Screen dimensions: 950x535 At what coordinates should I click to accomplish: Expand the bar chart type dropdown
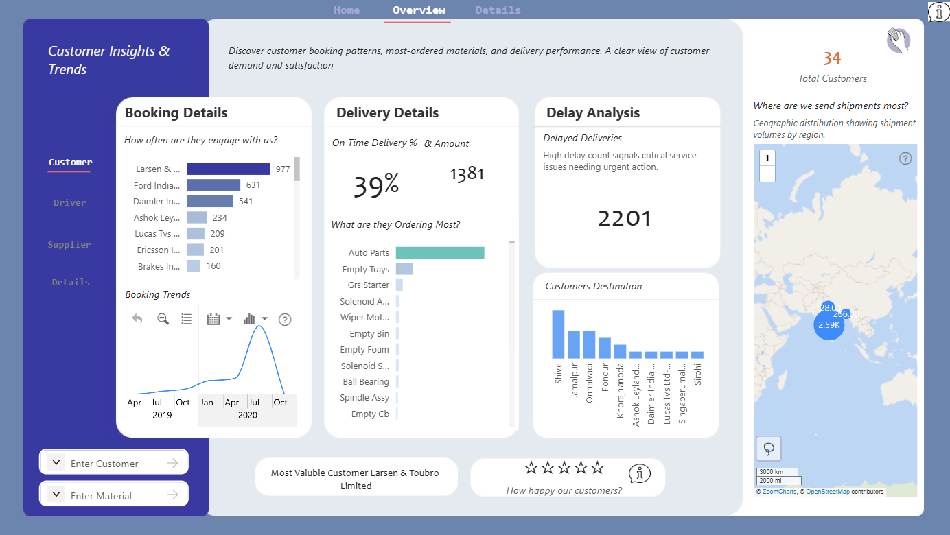pos(255,319)
